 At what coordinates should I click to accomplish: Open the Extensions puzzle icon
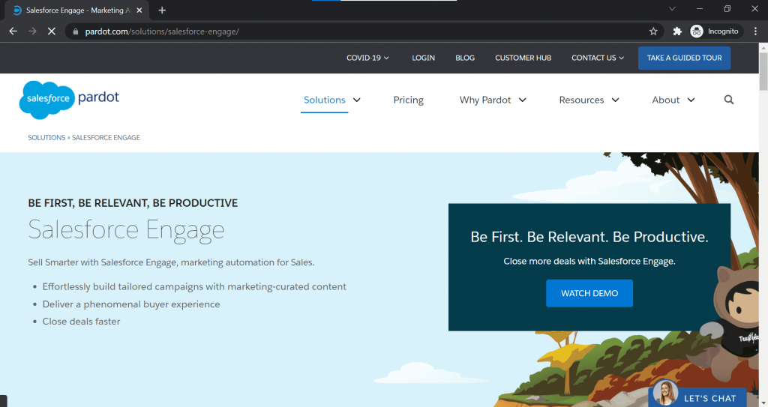pyautogui.click(x=677, y=31)
